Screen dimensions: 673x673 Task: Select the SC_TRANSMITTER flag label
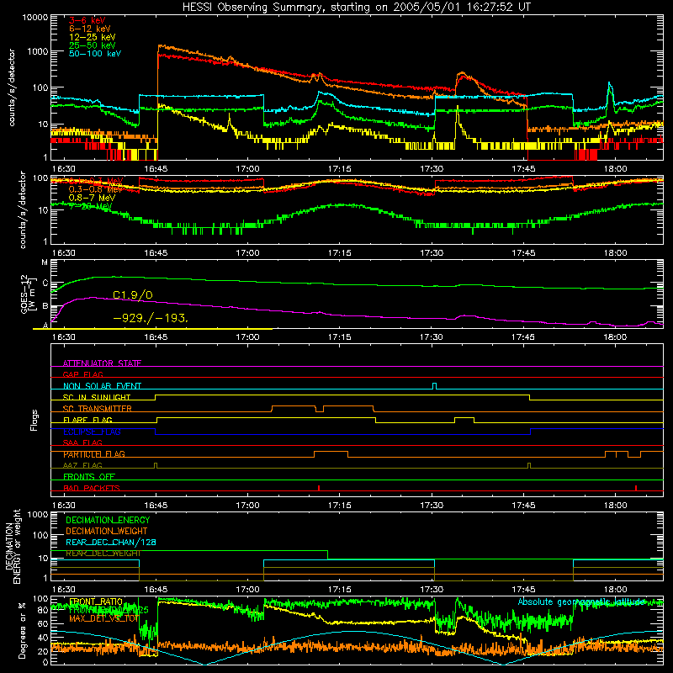tap(97, 409)
